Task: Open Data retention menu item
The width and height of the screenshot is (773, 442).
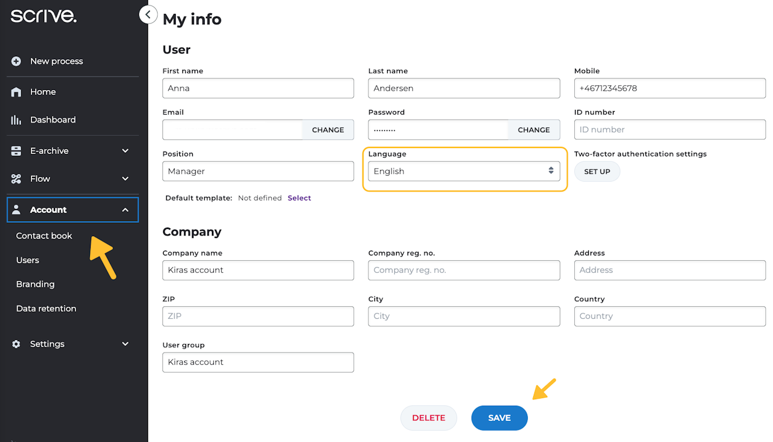Action: (46, 309)
